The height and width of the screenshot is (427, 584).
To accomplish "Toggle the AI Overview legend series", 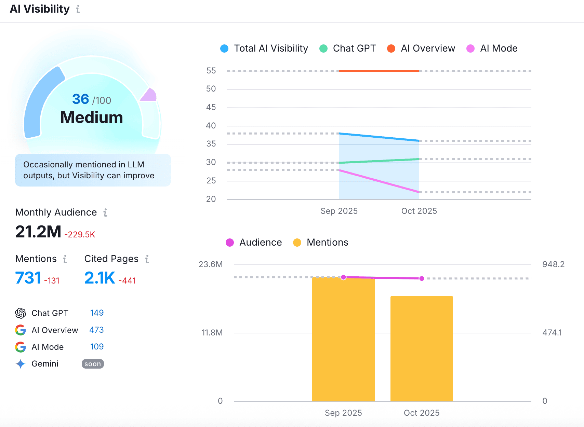I will [x=421, y=49].
